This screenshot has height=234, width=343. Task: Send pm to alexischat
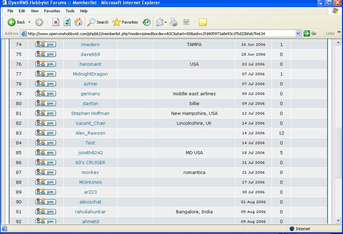coord(45,201)
